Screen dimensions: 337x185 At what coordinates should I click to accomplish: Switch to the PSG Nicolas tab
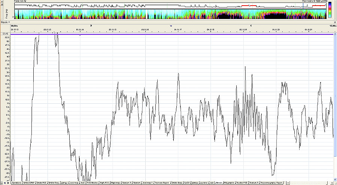coord(92,183)
